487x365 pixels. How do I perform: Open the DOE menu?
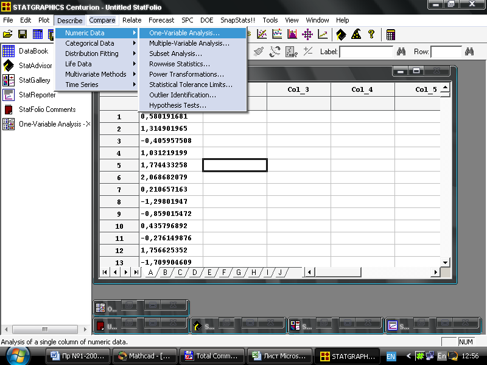[x=206, y=20]
